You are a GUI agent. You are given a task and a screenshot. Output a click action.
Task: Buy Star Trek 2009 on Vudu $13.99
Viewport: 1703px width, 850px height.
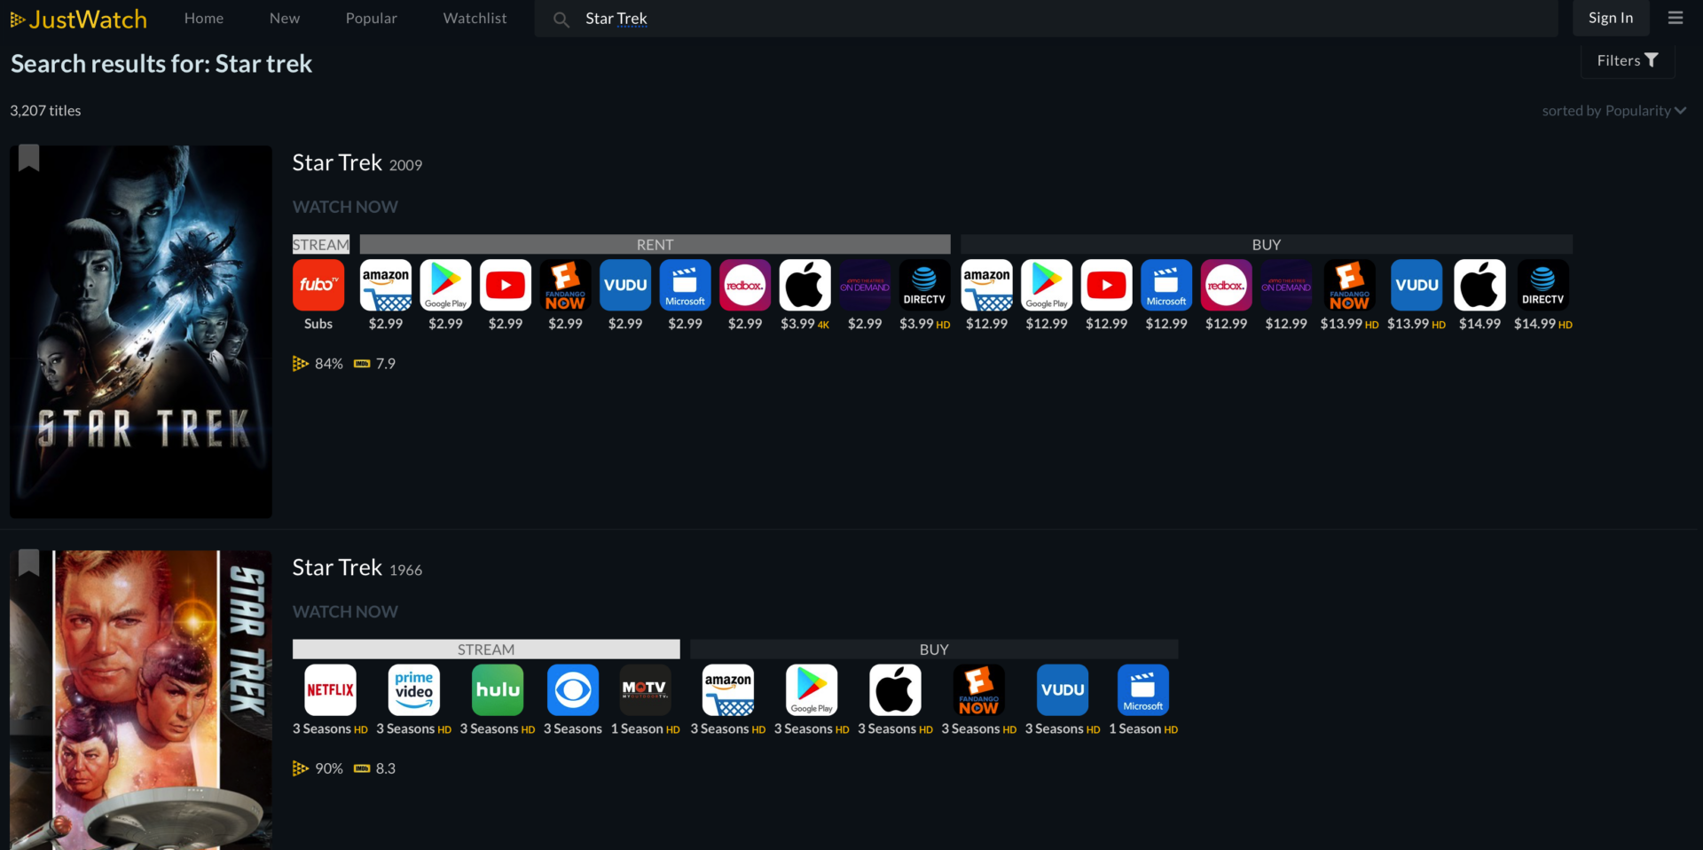coord(1417,285)
